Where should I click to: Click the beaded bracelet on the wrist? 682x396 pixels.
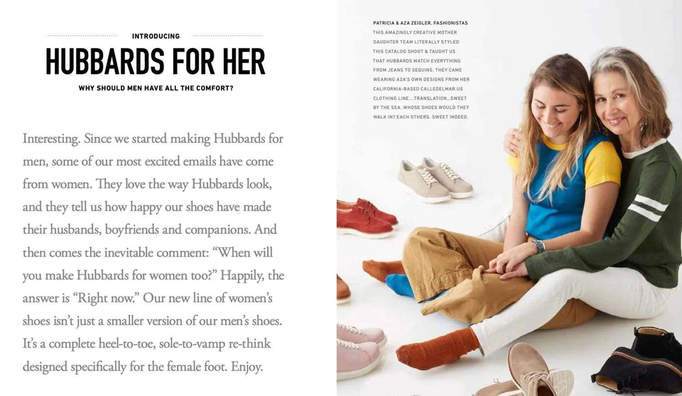539,246
